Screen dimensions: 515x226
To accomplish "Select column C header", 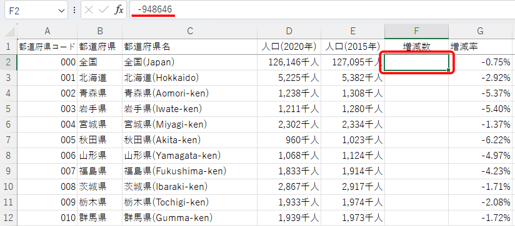I will 190,31.
